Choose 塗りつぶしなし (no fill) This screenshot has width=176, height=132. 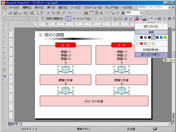tap(151, 26)
